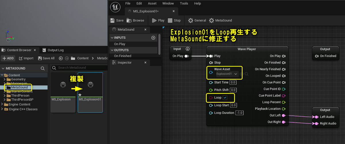Expand the ThirdPerson folder
Image resolution: width=345 pixels, height=144 pixels.
[x=5, y=96]
